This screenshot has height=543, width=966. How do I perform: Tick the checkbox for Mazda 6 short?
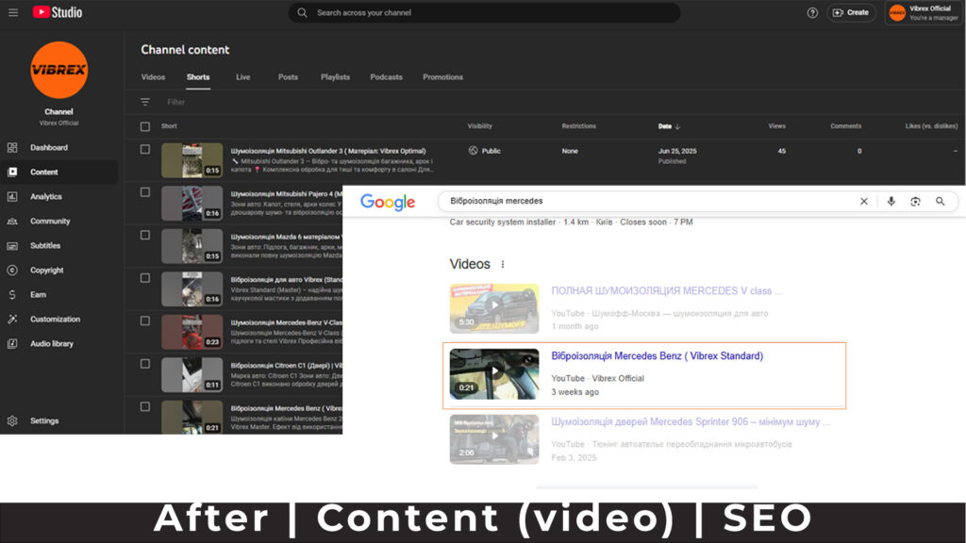(x=144, y=235)
